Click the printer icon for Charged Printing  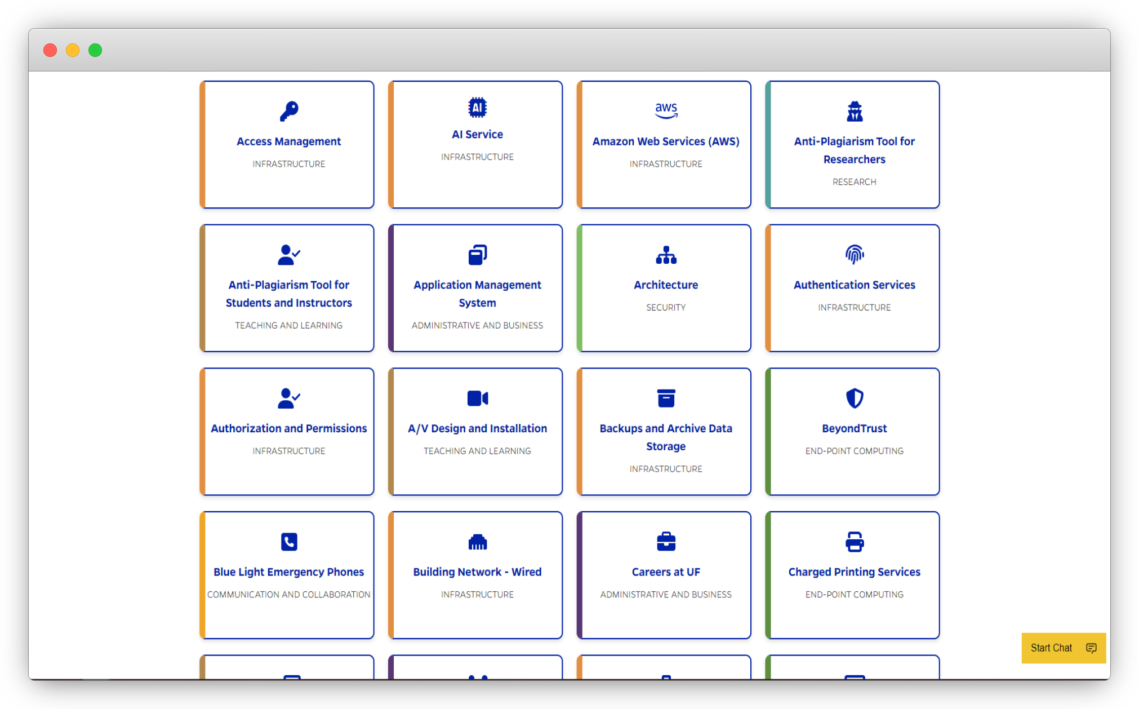point(854,542)
